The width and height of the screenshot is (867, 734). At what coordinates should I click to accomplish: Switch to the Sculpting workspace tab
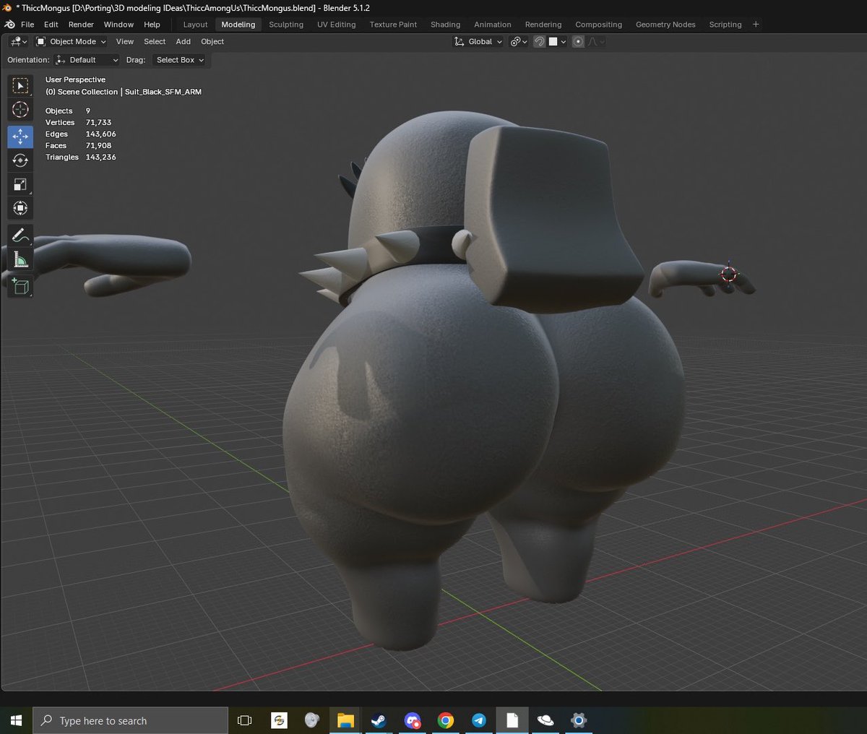tap(286, 25)
